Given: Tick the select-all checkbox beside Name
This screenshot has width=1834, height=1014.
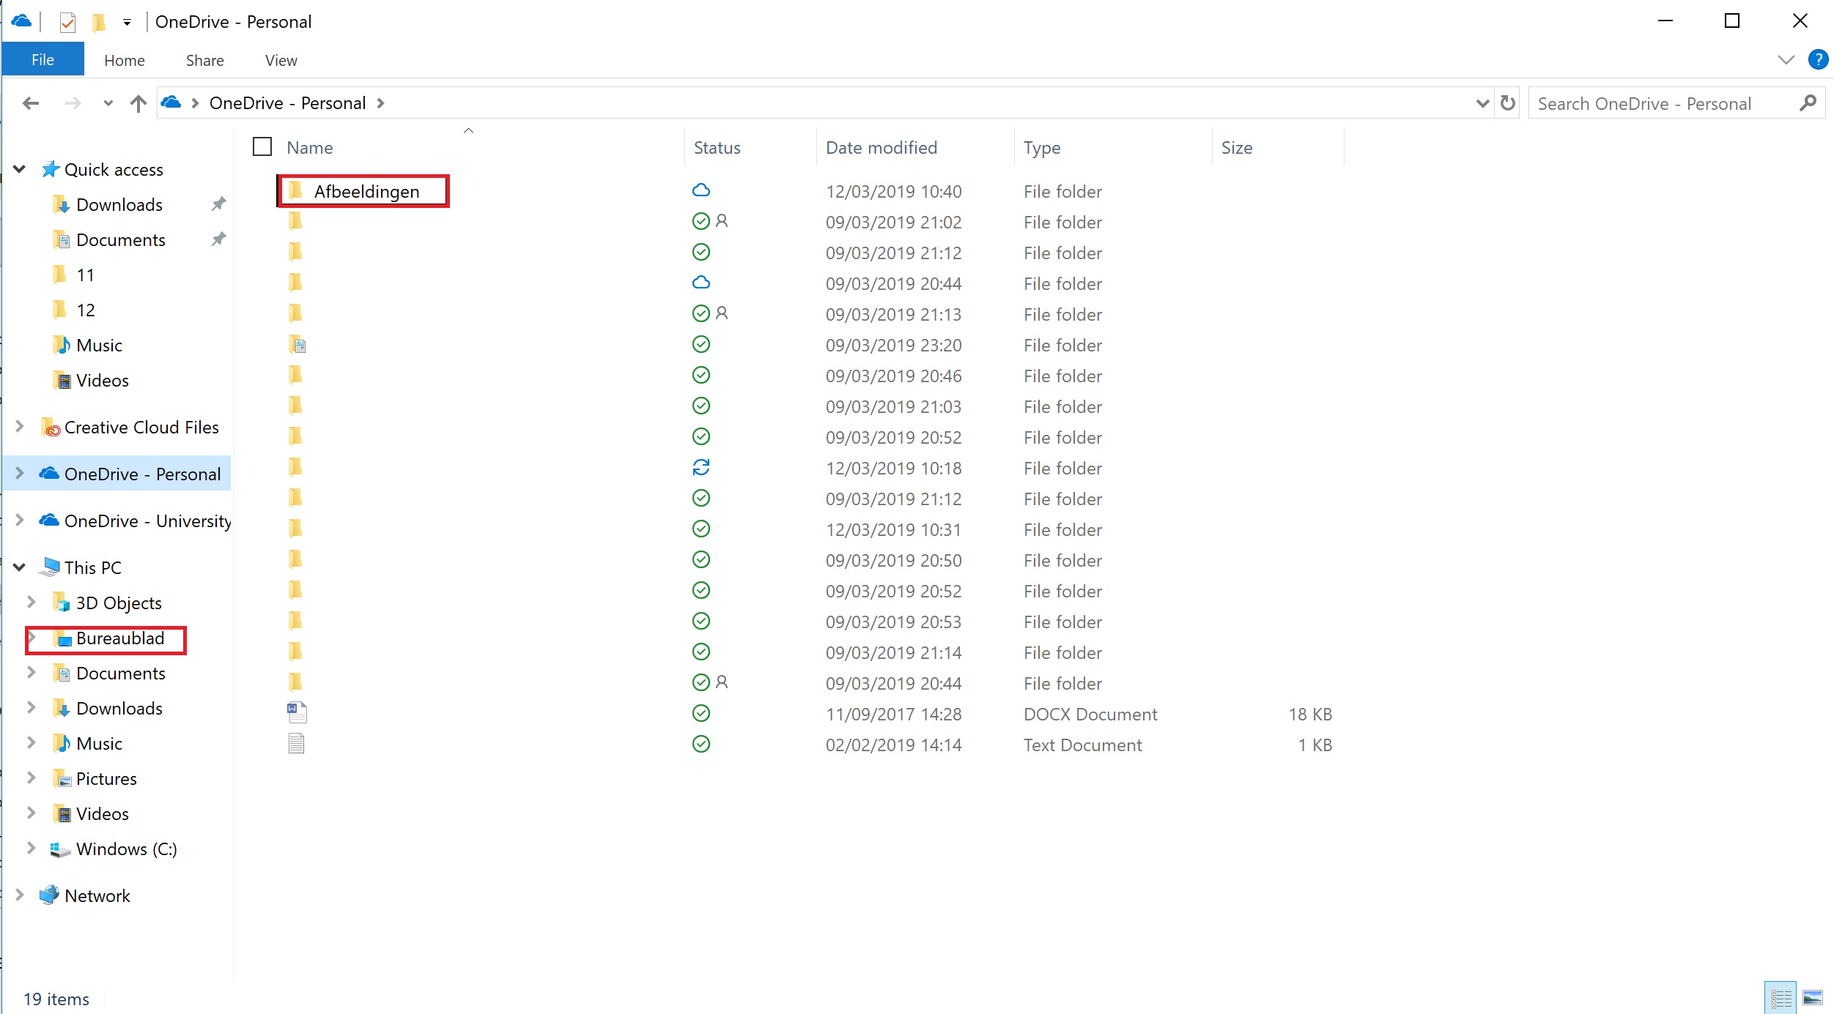Looking at the screenshot, I should (x=262, y=147).
